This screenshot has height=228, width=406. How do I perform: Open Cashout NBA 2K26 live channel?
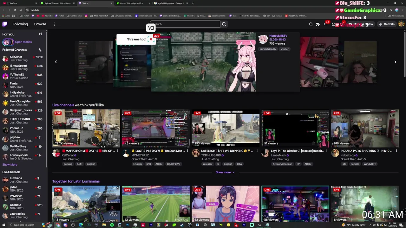23,206
